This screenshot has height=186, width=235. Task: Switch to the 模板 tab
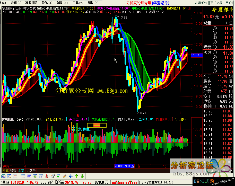[x=13, y=170]
